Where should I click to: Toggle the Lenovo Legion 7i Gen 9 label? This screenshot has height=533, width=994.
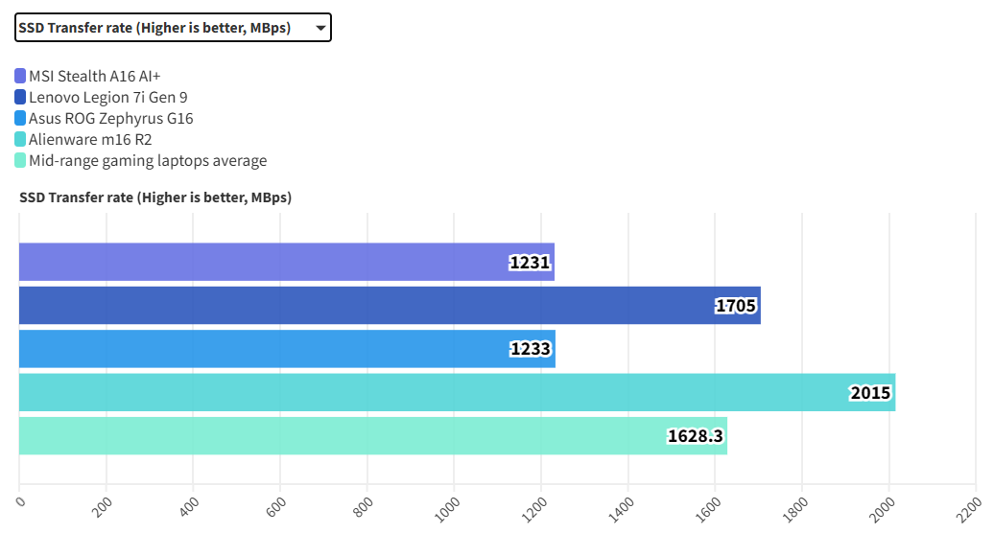tap(107, 97)
